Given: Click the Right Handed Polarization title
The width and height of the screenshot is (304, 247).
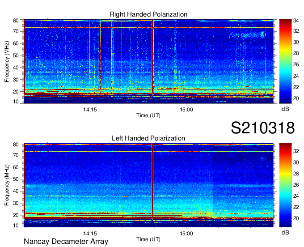Looking at the screenshot, I should [x=148, y=14].
